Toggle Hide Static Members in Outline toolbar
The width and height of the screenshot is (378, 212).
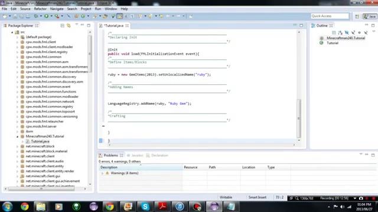tap(353, 32)
